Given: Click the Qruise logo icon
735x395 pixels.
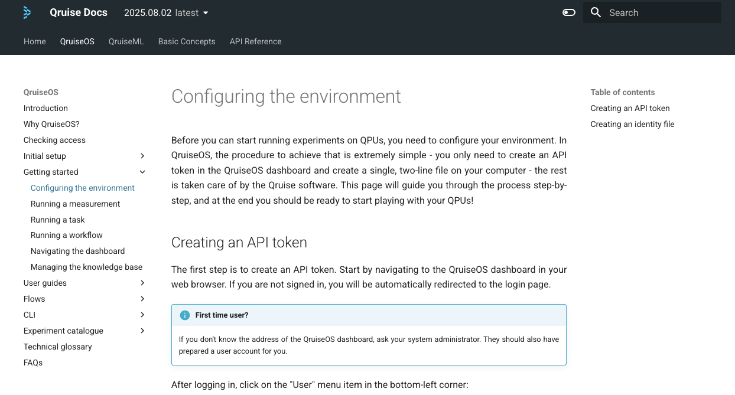Looking at the screenshot, I should point(27,12).
